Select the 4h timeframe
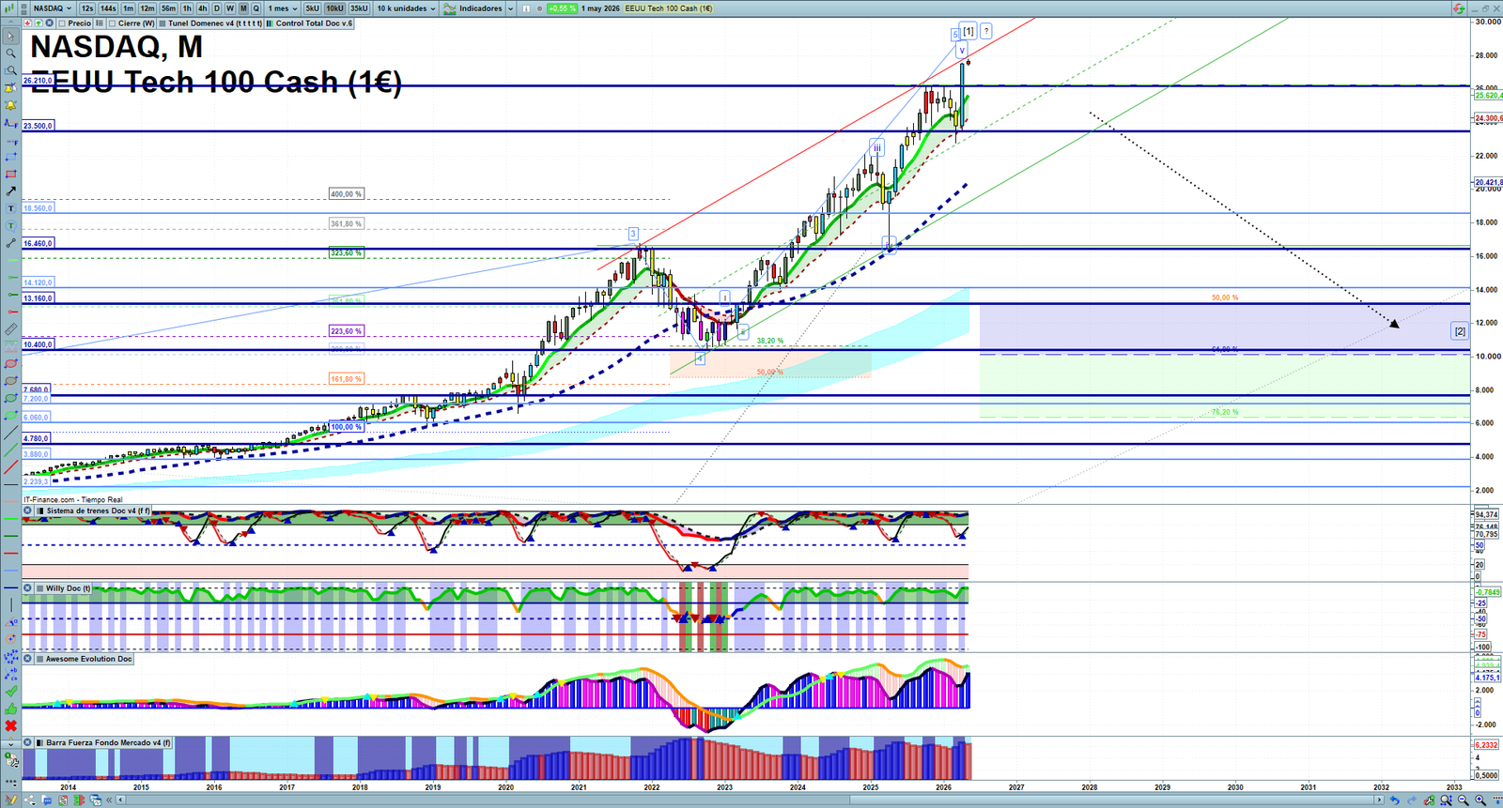 [x=202, y=8]
